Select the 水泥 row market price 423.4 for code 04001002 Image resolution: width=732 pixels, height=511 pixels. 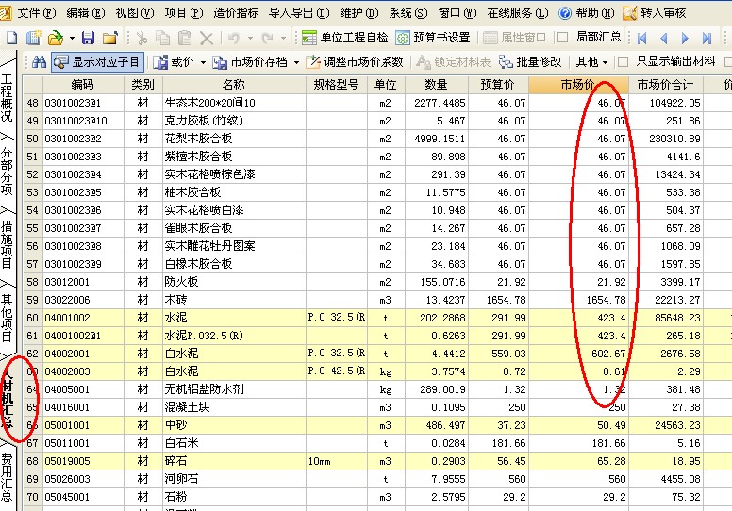pyautogui.click(x=578, y=318)
